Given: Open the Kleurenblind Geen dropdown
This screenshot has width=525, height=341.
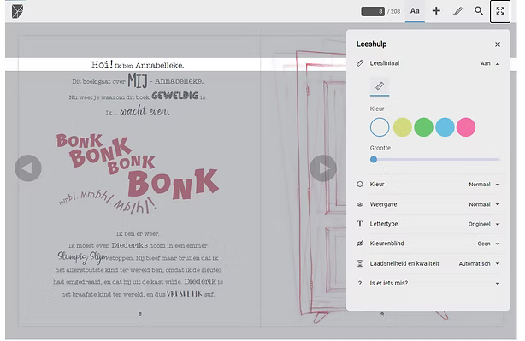Looking at the screenshot, I should [x=488, y=244].
